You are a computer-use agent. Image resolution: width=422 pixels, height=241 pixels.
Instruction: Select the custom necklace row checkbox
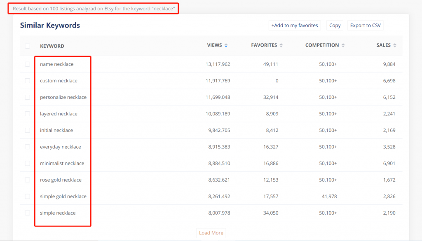(28, 81)
